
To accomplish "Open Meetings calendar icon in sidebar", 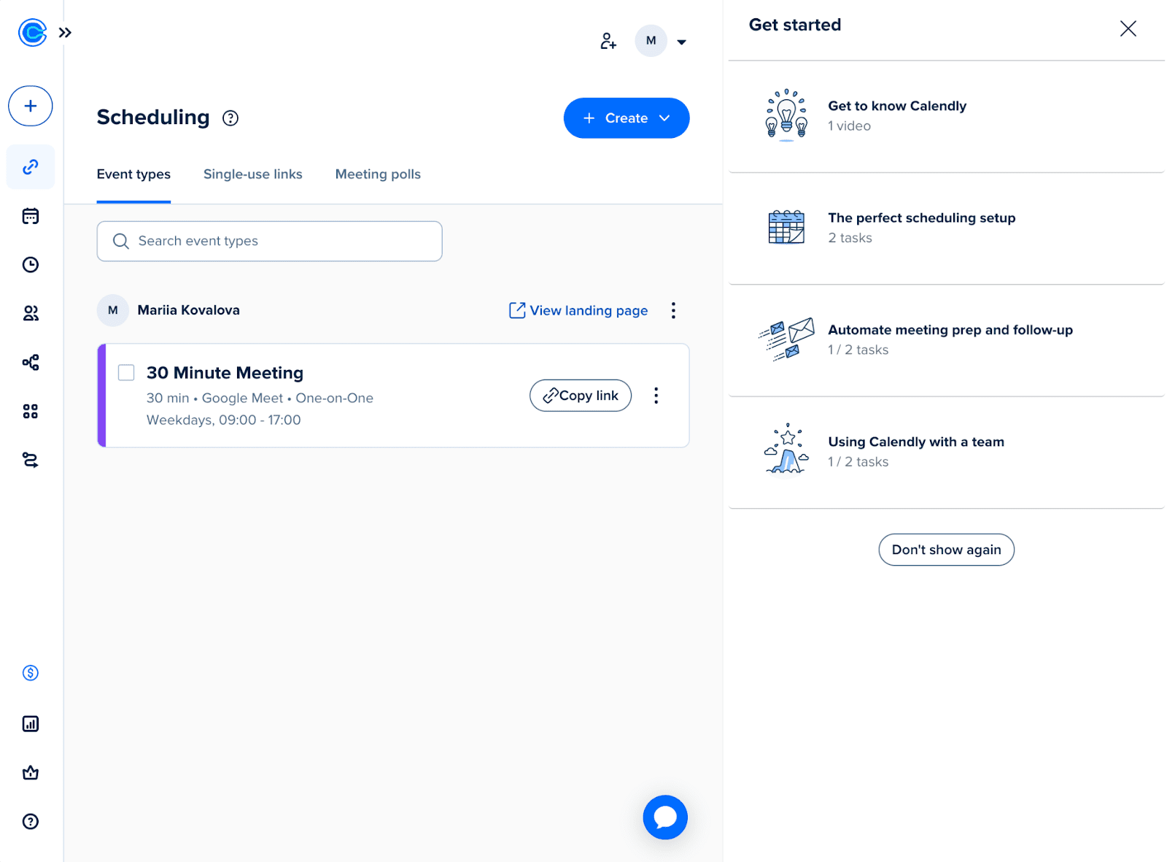I will 31,216.
